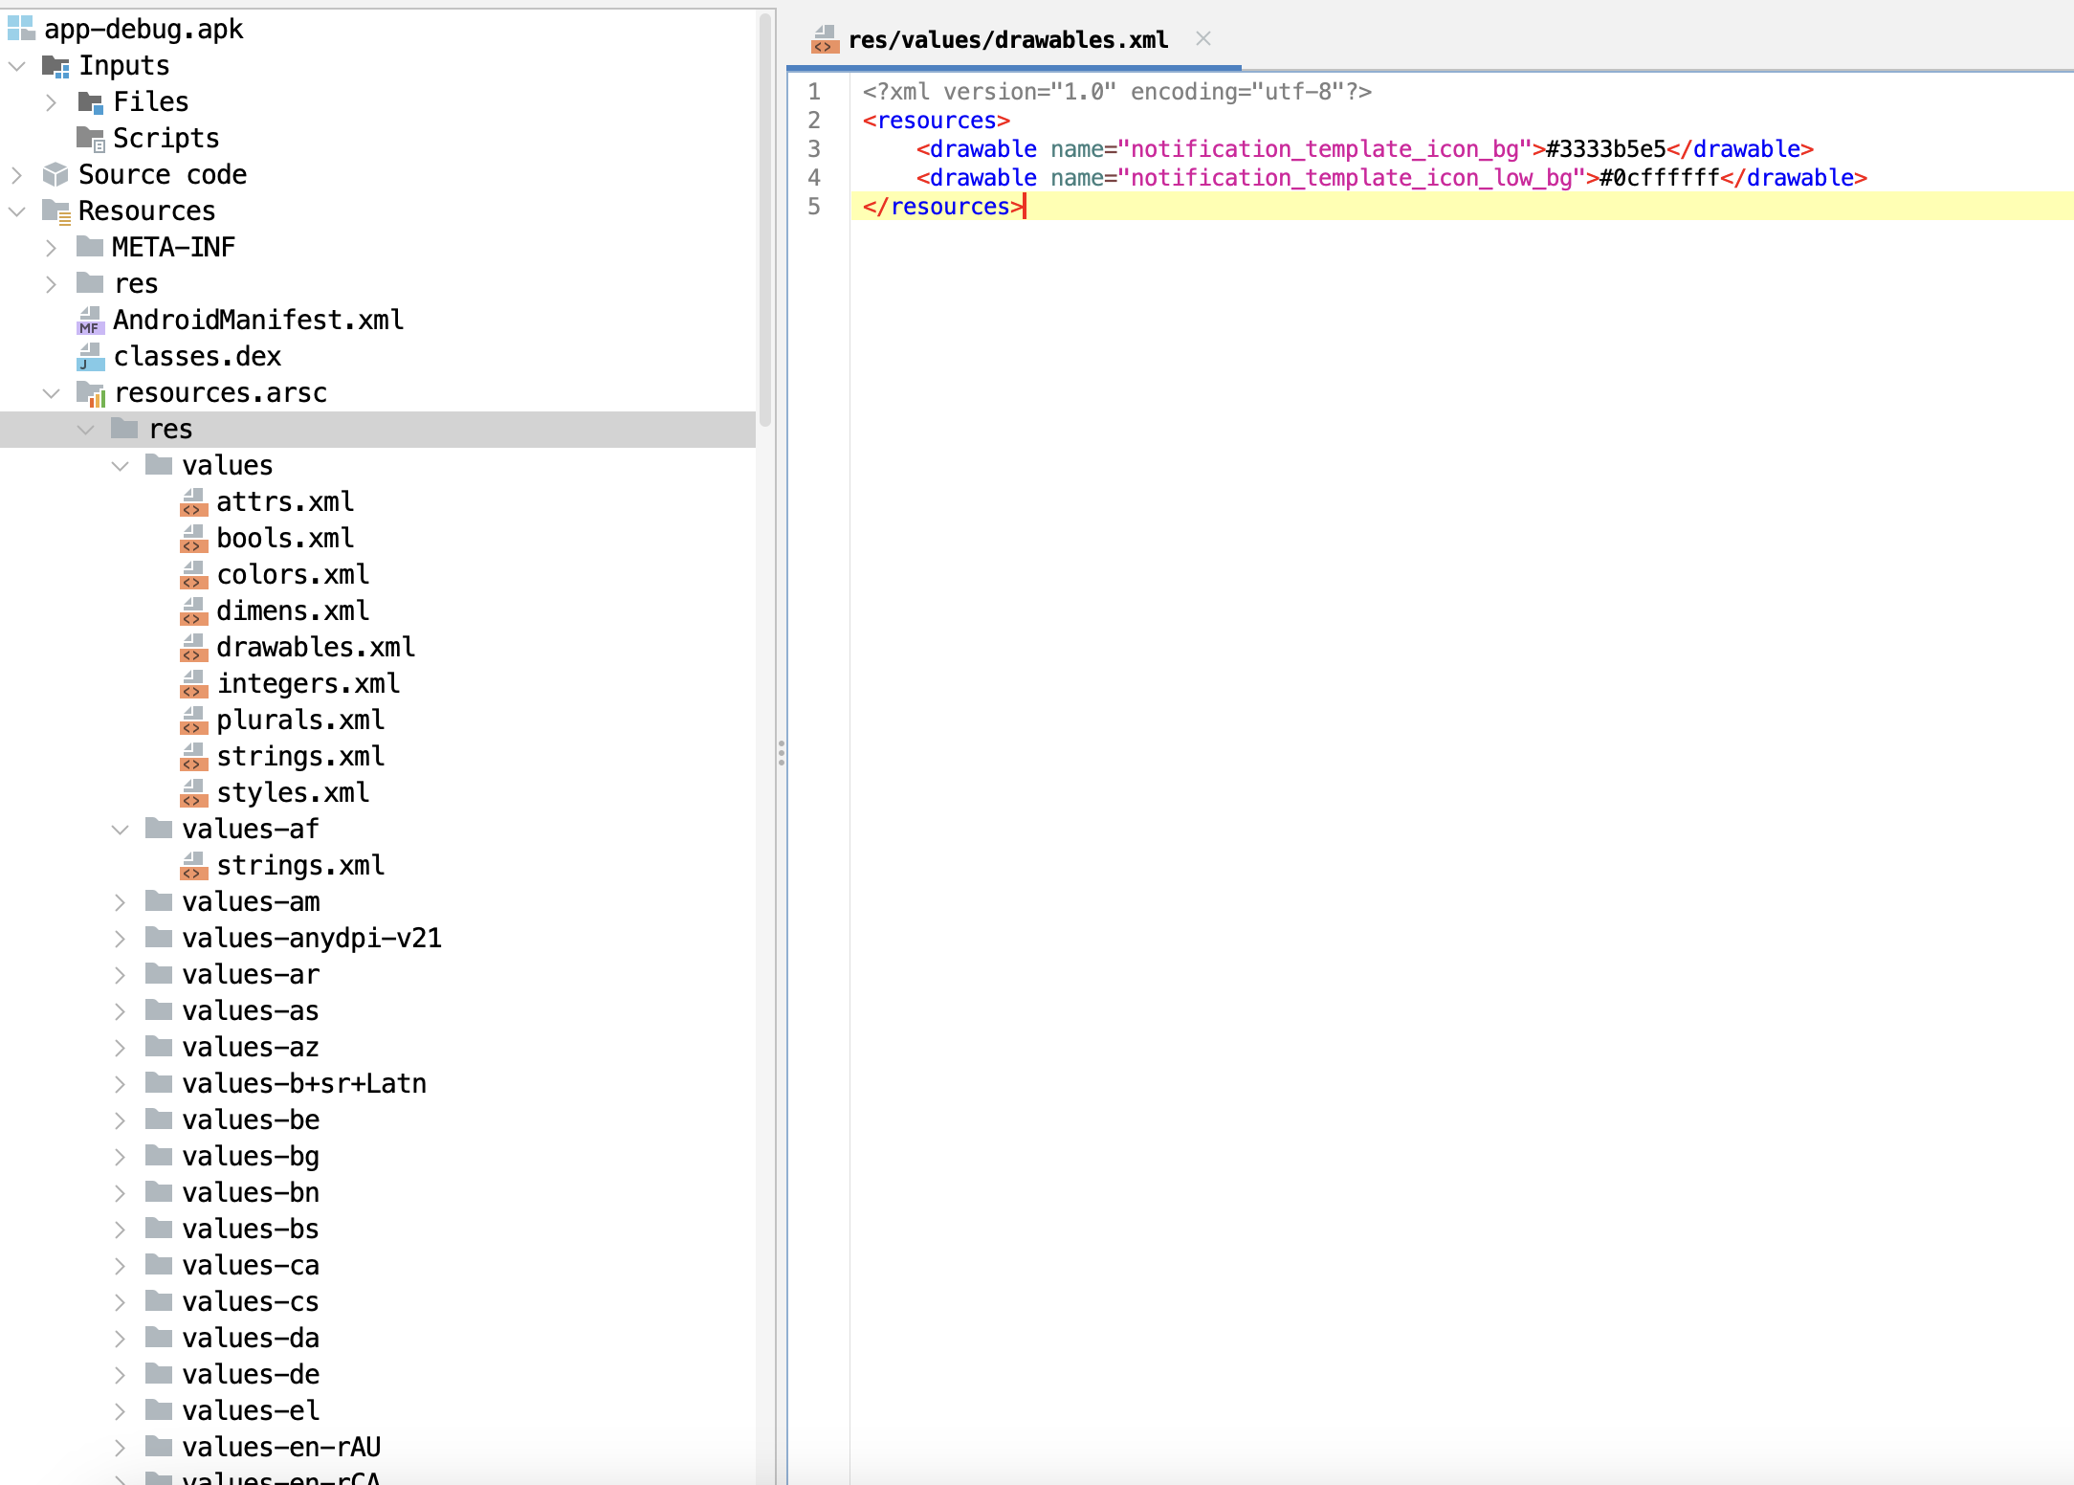2074x1485 pixels.
Task: Expand the META-INF folder
Action: pyautogui.click(x=52, y=248)
